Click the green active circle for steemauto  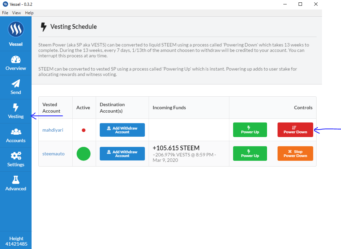pos(83,154)
